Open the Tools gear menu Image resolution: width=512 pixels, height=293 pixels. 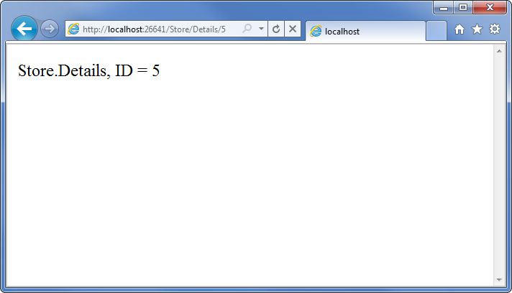pyautogui.click(x=495, y=29)
